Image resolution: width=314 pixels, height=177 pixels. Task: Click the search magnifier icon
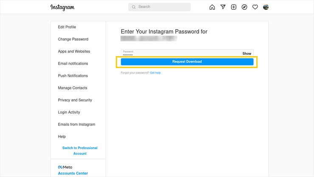point(134,7)
